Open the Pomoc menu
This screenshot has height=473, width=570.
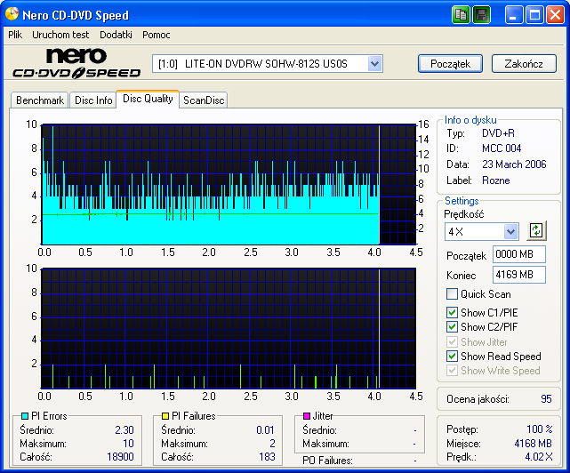tap(157, 35)
